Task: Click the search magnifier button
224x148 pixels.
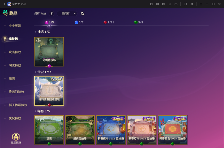Action: click(x=82, y=14)
